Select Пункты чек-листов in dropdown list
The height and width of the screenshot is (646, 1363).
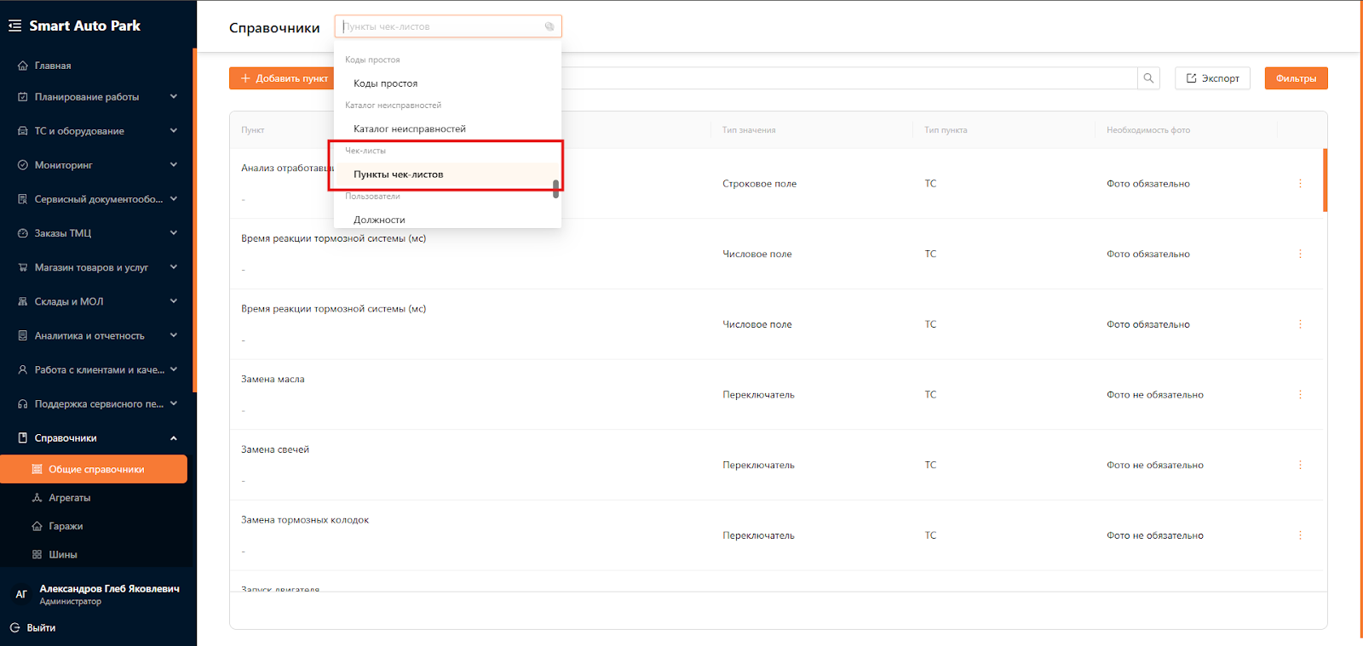tap(398, 174)
